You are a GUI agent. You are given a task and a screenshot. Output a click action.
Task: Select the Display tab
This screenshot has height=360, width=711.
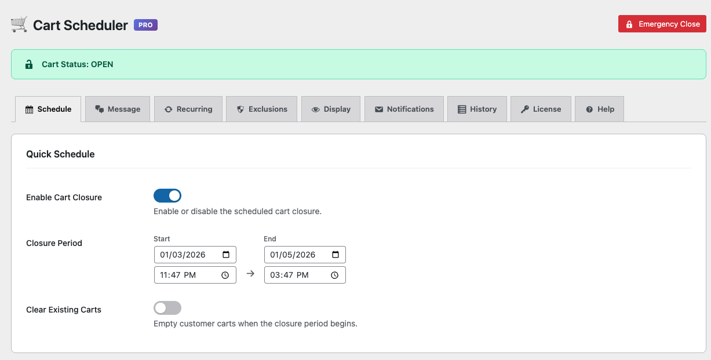[331, 109]
